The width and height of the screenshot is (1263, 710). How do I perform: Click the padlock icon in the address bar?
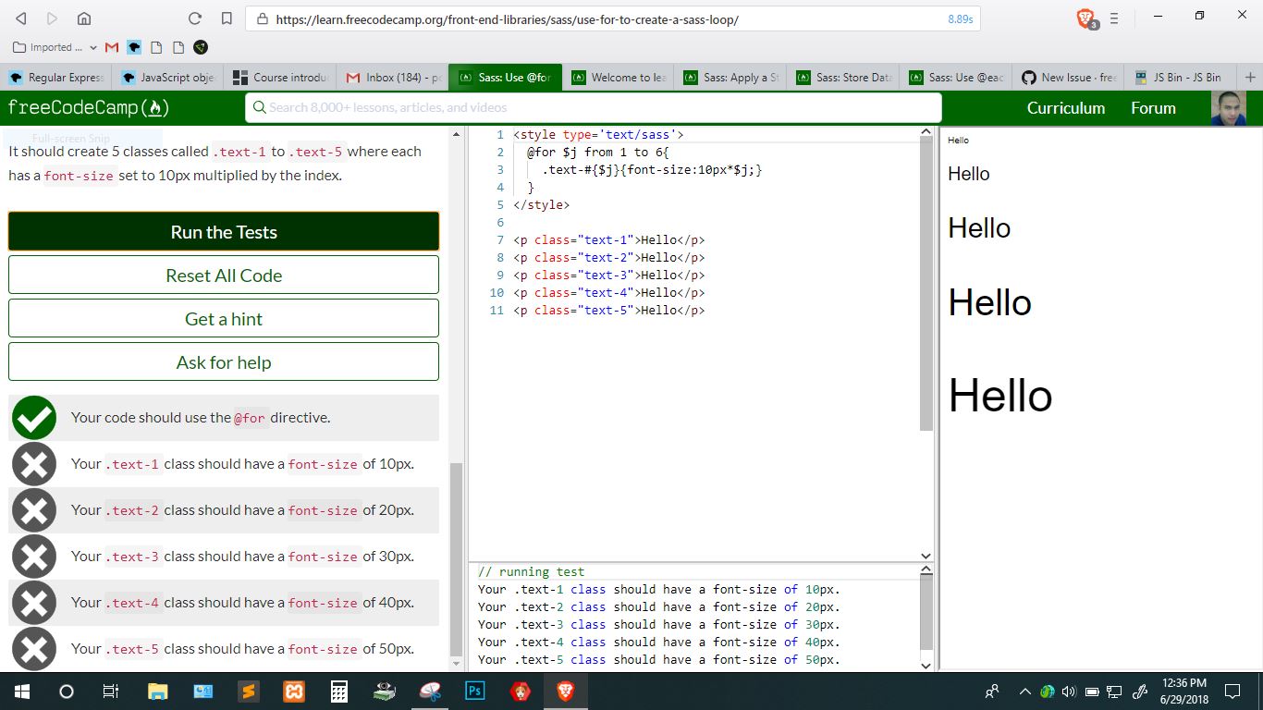click(264, 18)
